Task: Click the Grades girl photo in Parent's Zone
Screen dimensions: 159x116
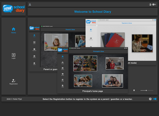Action: (56, 42)
